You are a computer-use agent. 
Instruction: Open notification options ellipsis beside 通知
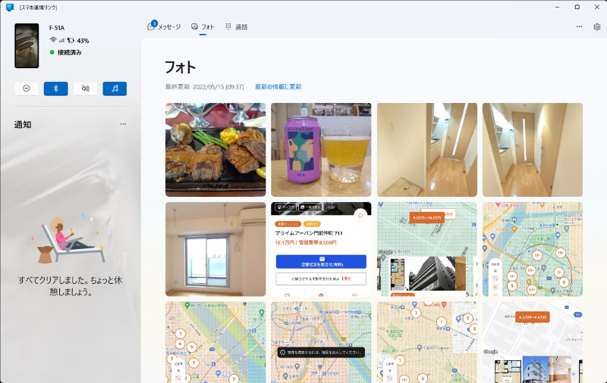[123, 124]
